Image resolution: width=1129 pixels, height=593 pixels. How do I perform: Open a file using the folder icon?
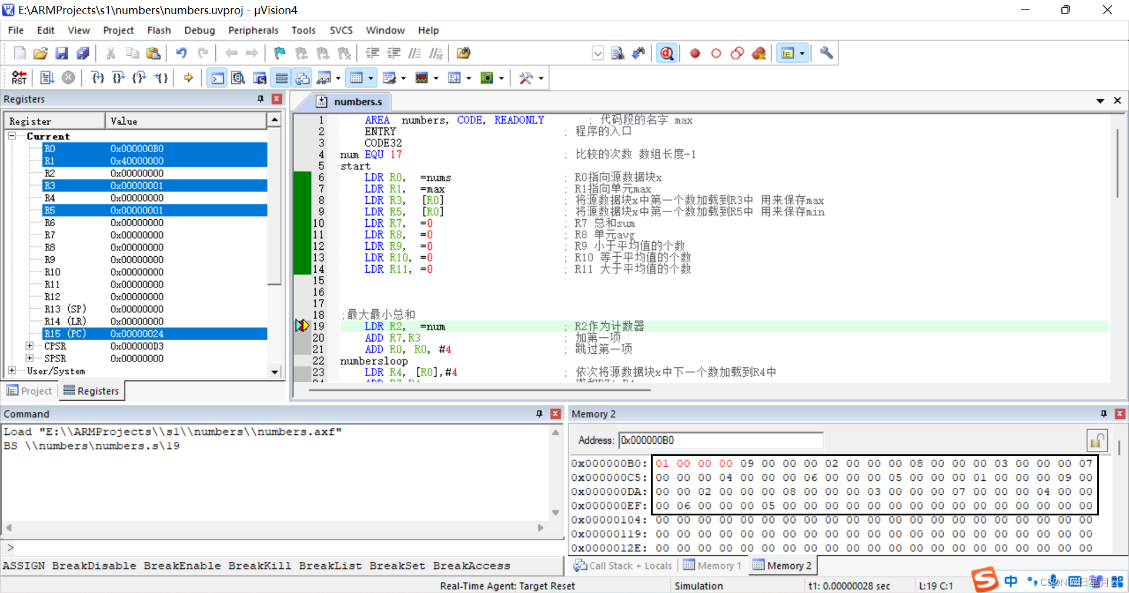41,53
